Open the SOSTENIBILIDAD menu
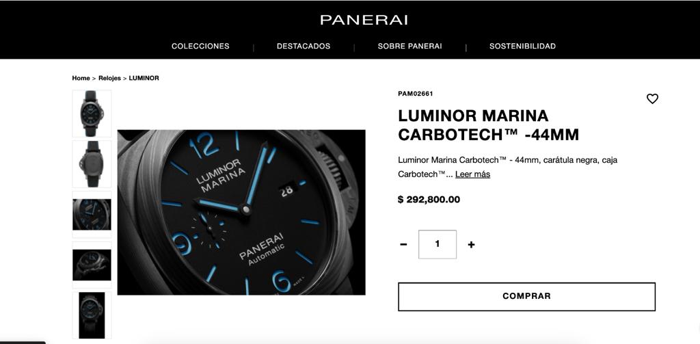The image size is (700, 344). point(522,46)
